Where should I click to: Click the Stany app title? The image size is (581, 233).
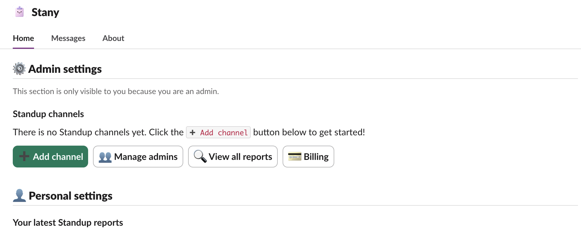45,12
